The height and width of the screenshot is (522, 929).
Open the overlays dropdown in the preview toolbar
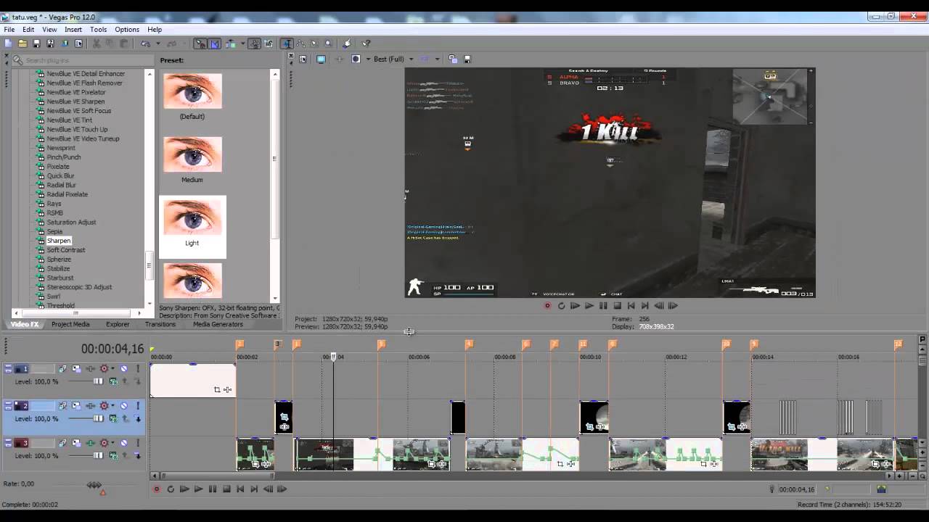click(437, 59)
